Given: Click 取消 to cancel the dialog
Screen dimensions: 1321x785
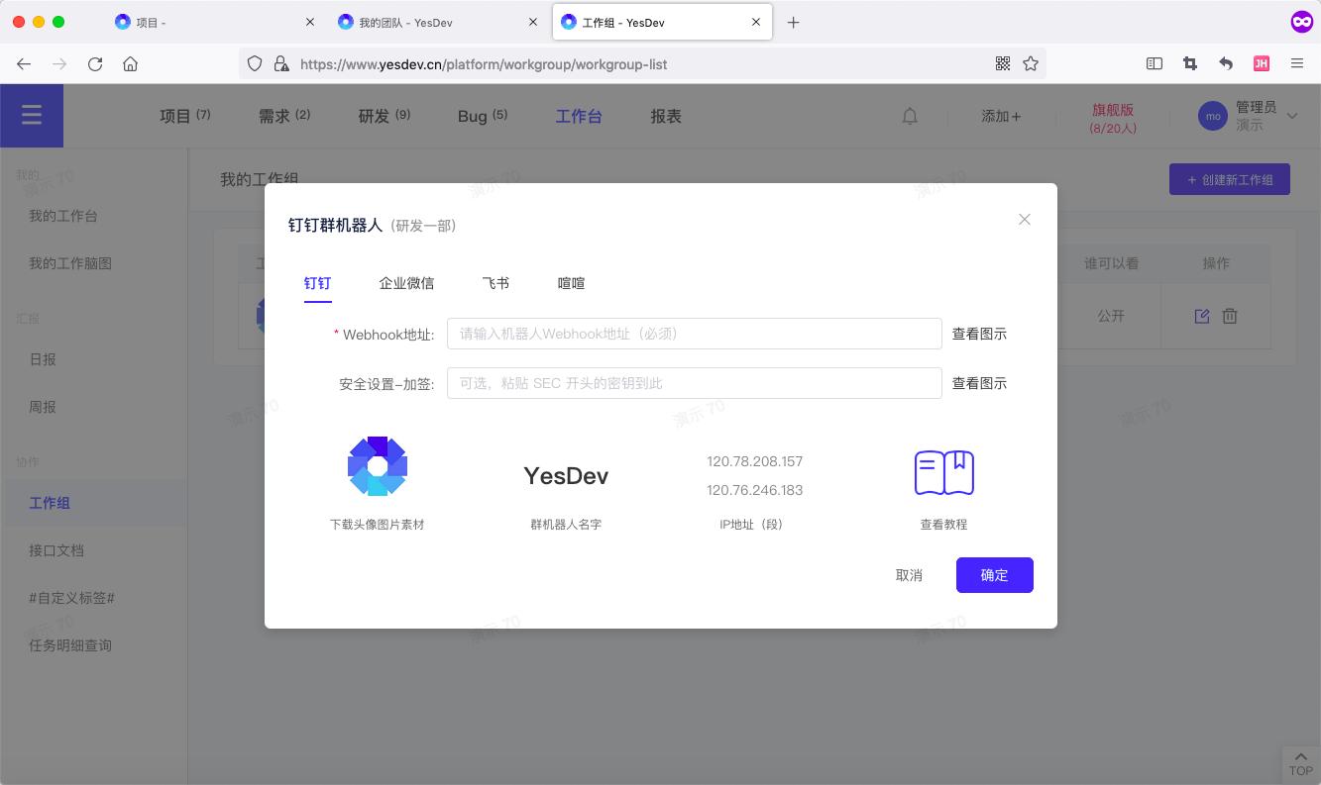Looking at the screenshot, I should click(909, 575).
